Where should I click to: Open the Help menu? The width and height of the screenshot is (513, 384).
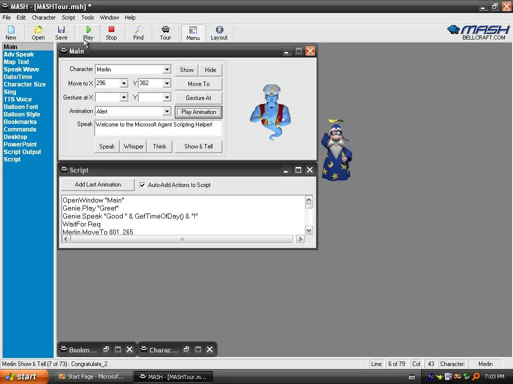(x=130, y=17)
